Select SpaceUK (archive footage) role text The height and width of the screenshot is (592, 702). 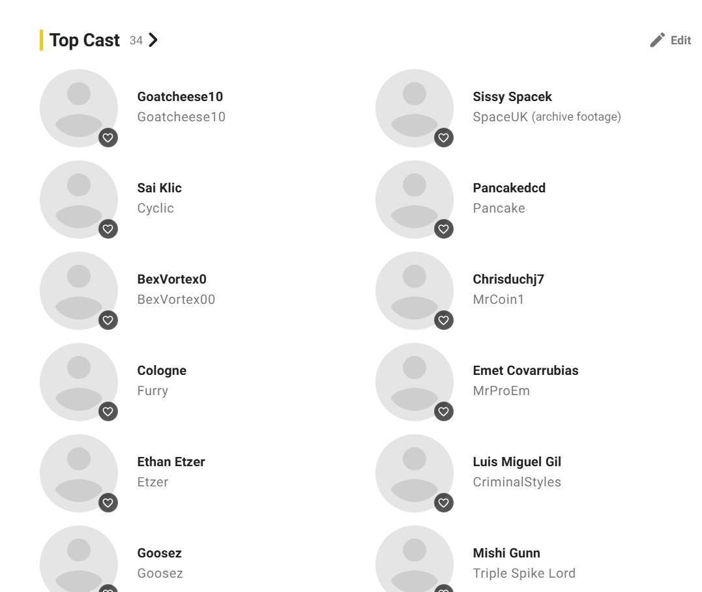547,117
